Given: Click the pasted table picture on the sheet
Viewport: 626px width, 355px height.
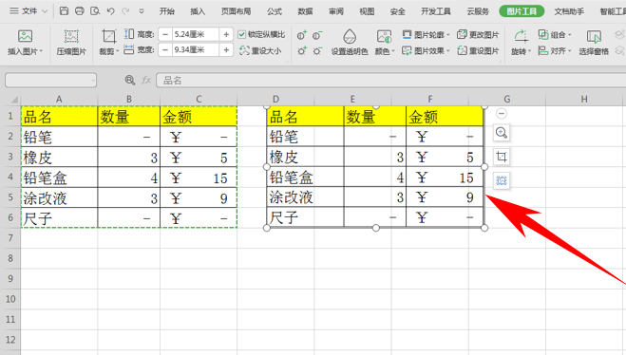Looking at the screenshot, I should point(375,167).
